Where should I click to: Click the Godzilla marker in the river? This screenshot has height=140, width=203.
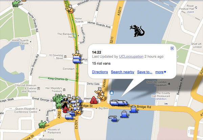coord(137,31)
